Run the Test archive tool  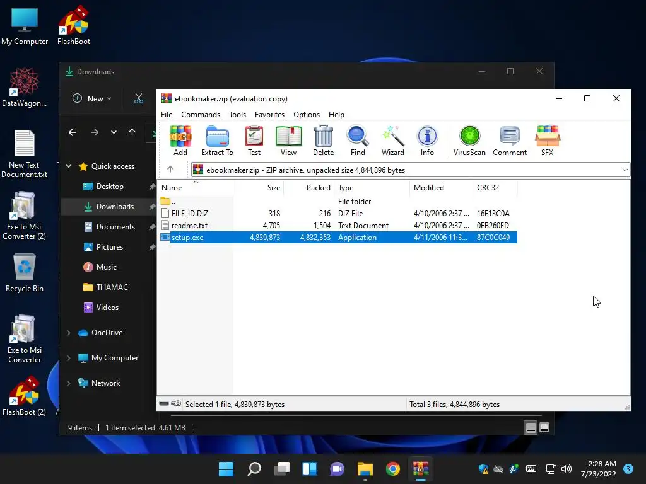[x=254, y=141]
